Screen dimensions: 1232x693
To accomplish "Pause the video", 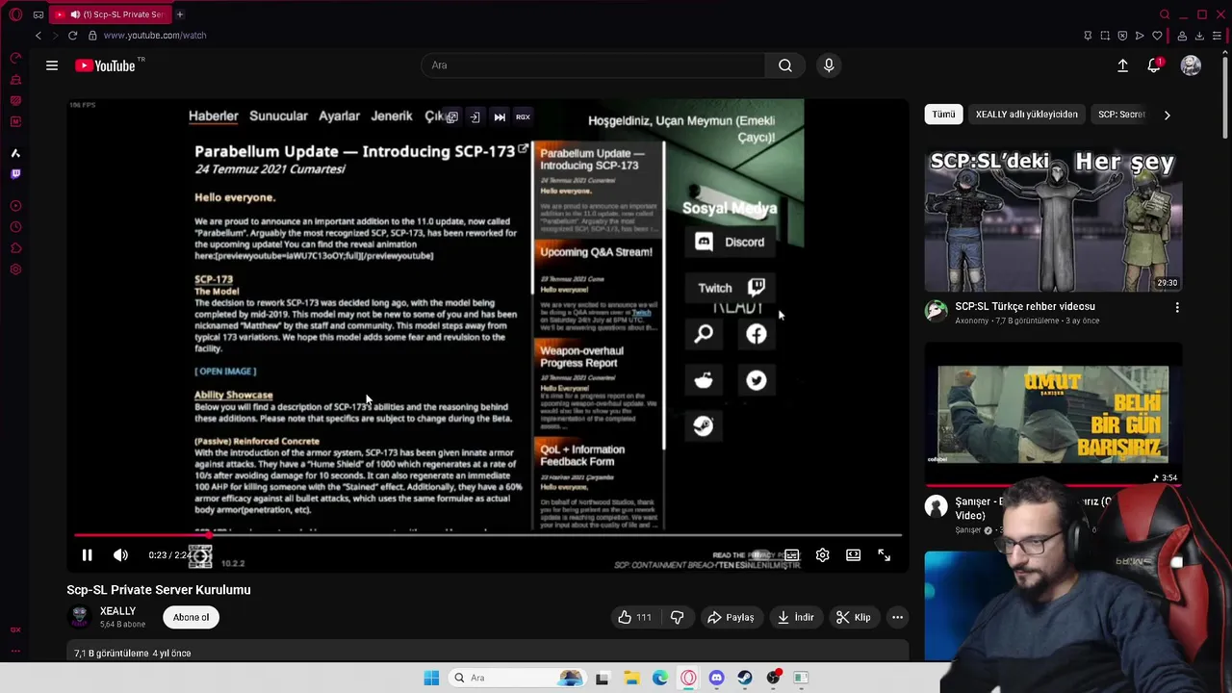I will 87,555.
